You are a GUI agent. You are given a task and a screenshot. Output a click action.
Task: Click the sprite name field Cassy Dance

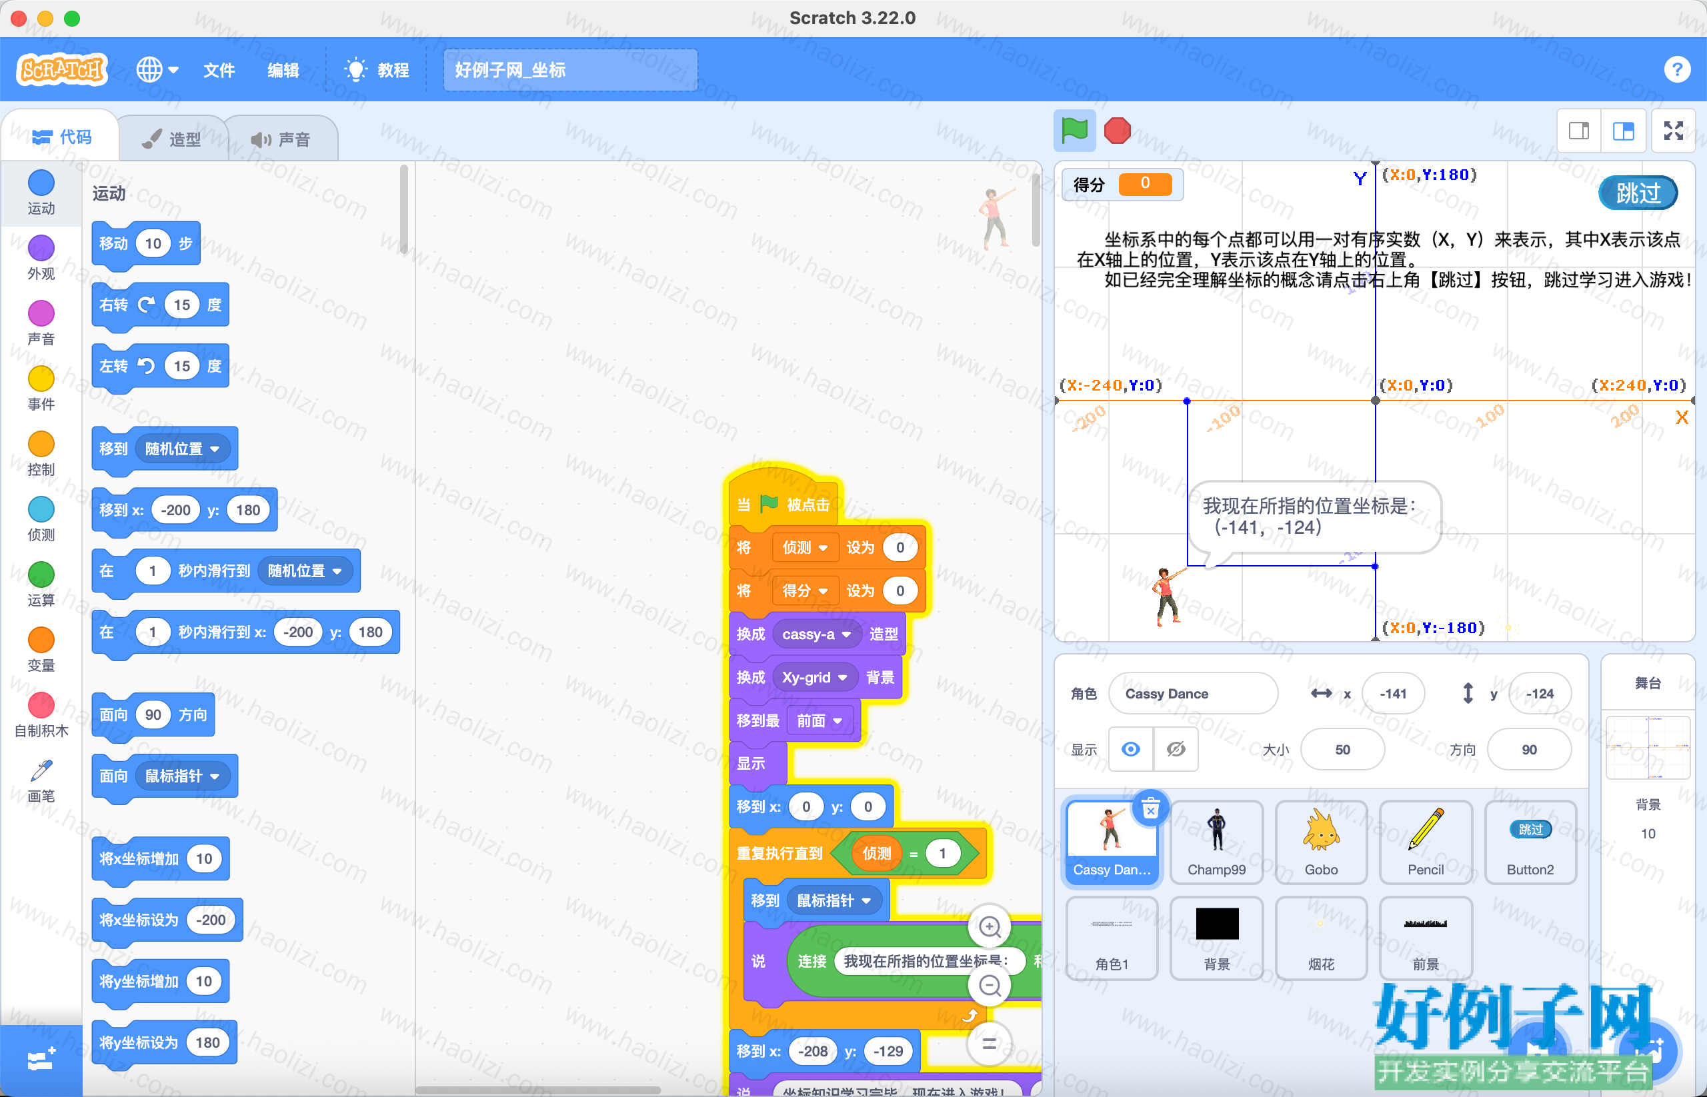(1193, 694)
